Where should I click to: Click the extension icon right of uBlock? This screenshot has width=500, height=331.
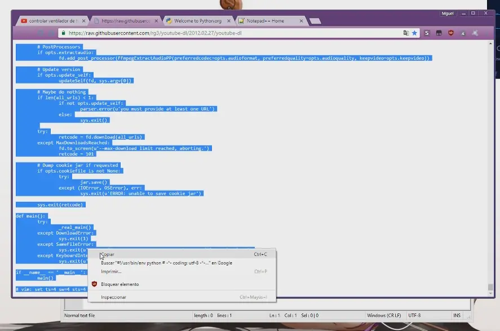[x=463, y=33]
